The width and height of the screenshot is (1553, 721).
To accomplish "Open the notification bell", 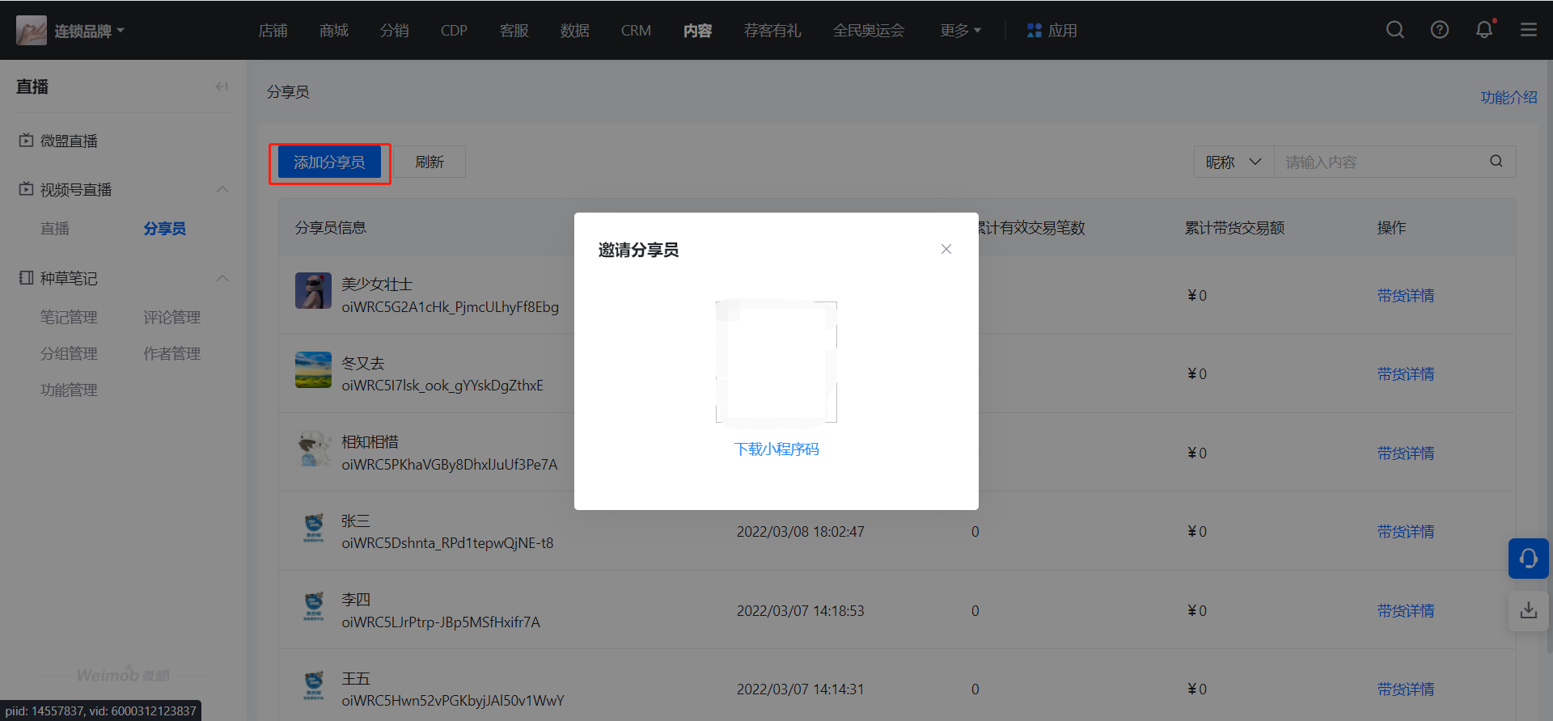I will 1484,30.
